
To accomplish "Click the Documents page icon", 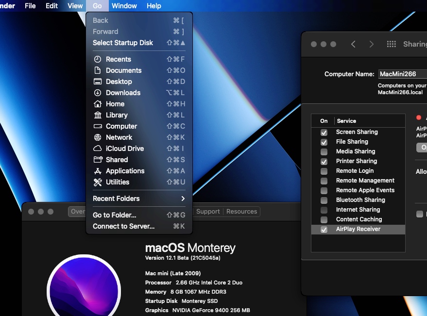I will (98, 70).
